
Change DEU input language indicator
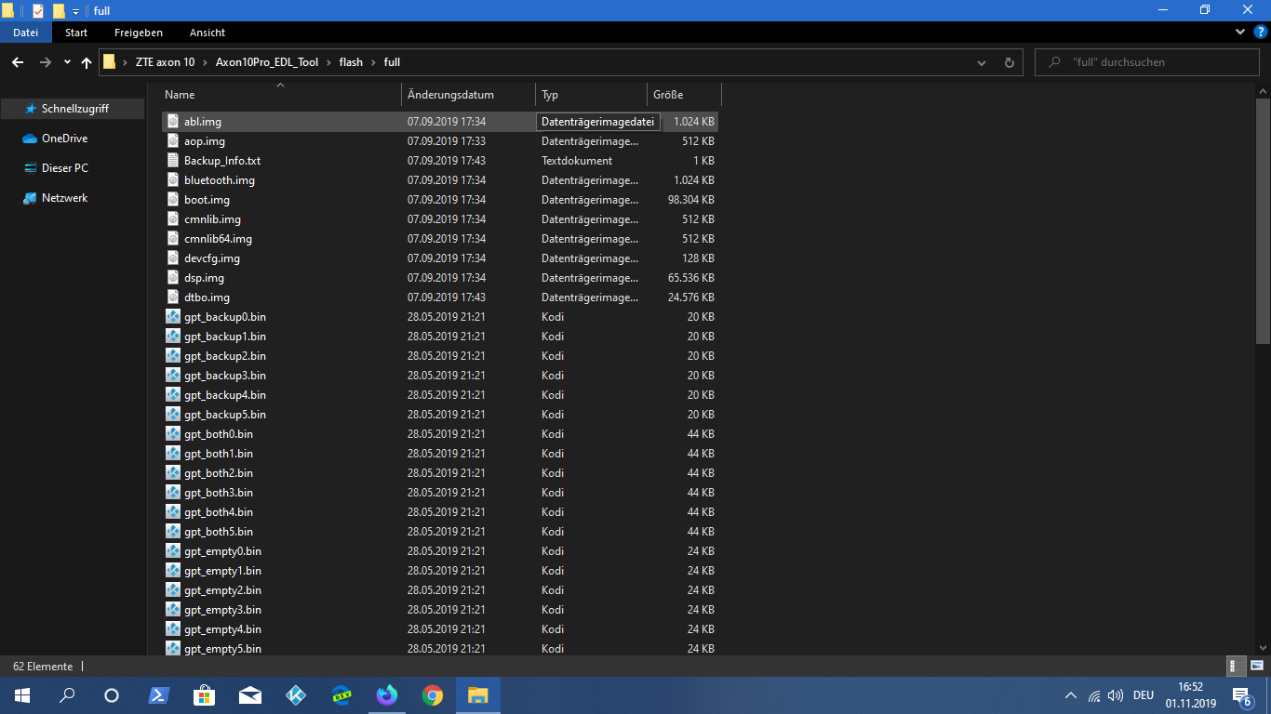click(1144, 695)
